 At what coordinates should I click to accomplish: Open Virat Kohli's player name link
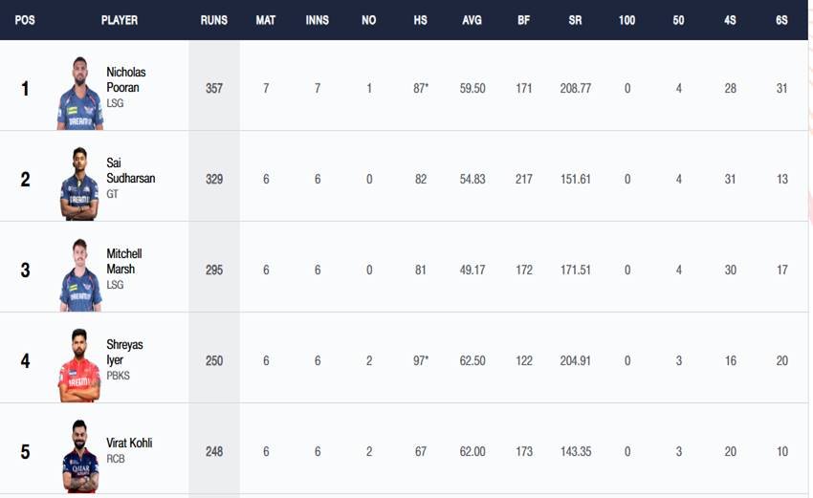pos(129,444)
